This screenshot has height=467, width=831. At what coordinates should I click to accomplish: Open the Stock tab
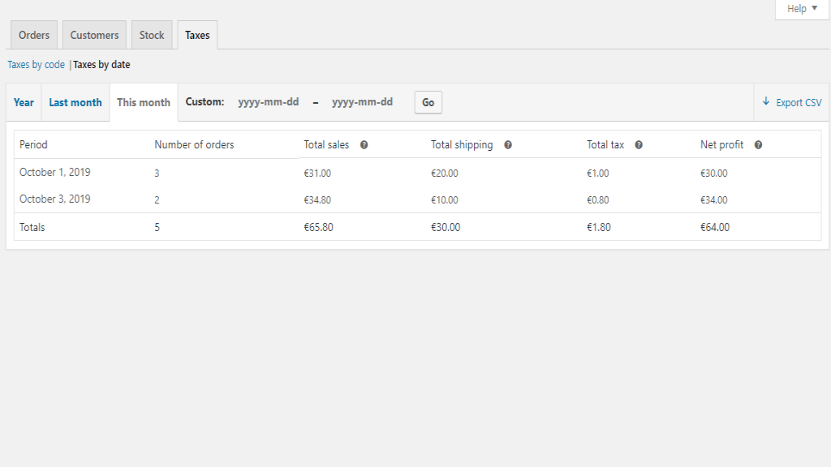tap(152, 36)
